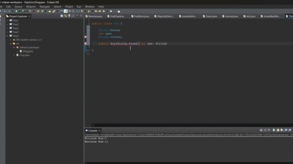Expand the Day4 project node
The height and width of the screenshot is (164, 293).
coord(7,32)
